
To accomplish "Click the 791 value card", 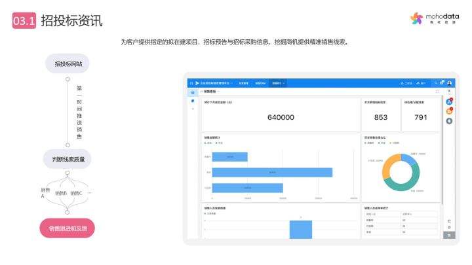I will pos(421,115).
